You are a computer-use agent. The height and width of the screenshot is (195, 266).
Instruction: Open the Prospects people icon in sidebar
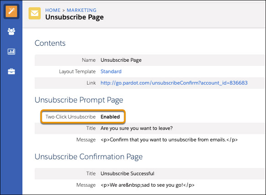(x=11, y=32)
